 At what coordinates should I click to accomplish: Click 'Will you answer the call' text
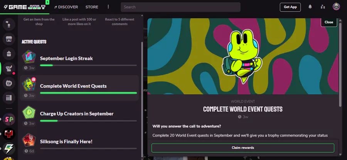coord(187,126)
